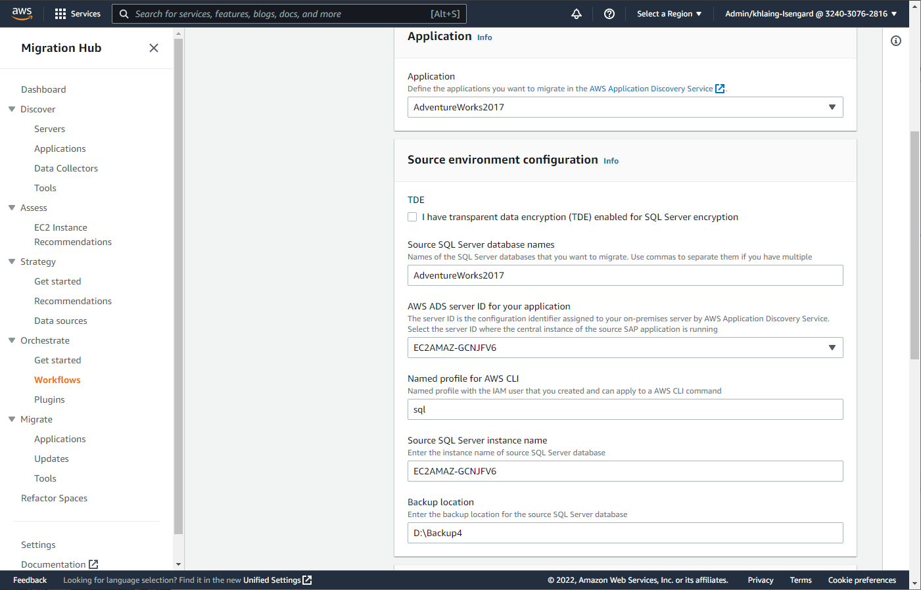Collapse the Strategy section
Viewport: 921px width, 590px height.
tap(12, 261)
